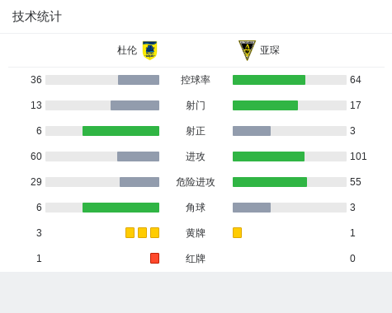The width and height of the screenshot is (392, 313).
Task: Select the 亚琛 team name
Action: [270, 50]
